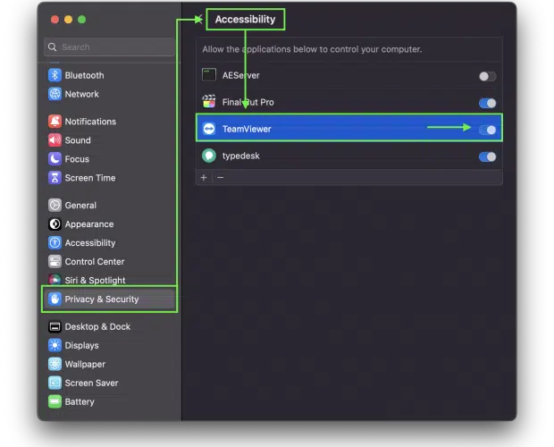Click the Notifications bell icon

point(55,122)
